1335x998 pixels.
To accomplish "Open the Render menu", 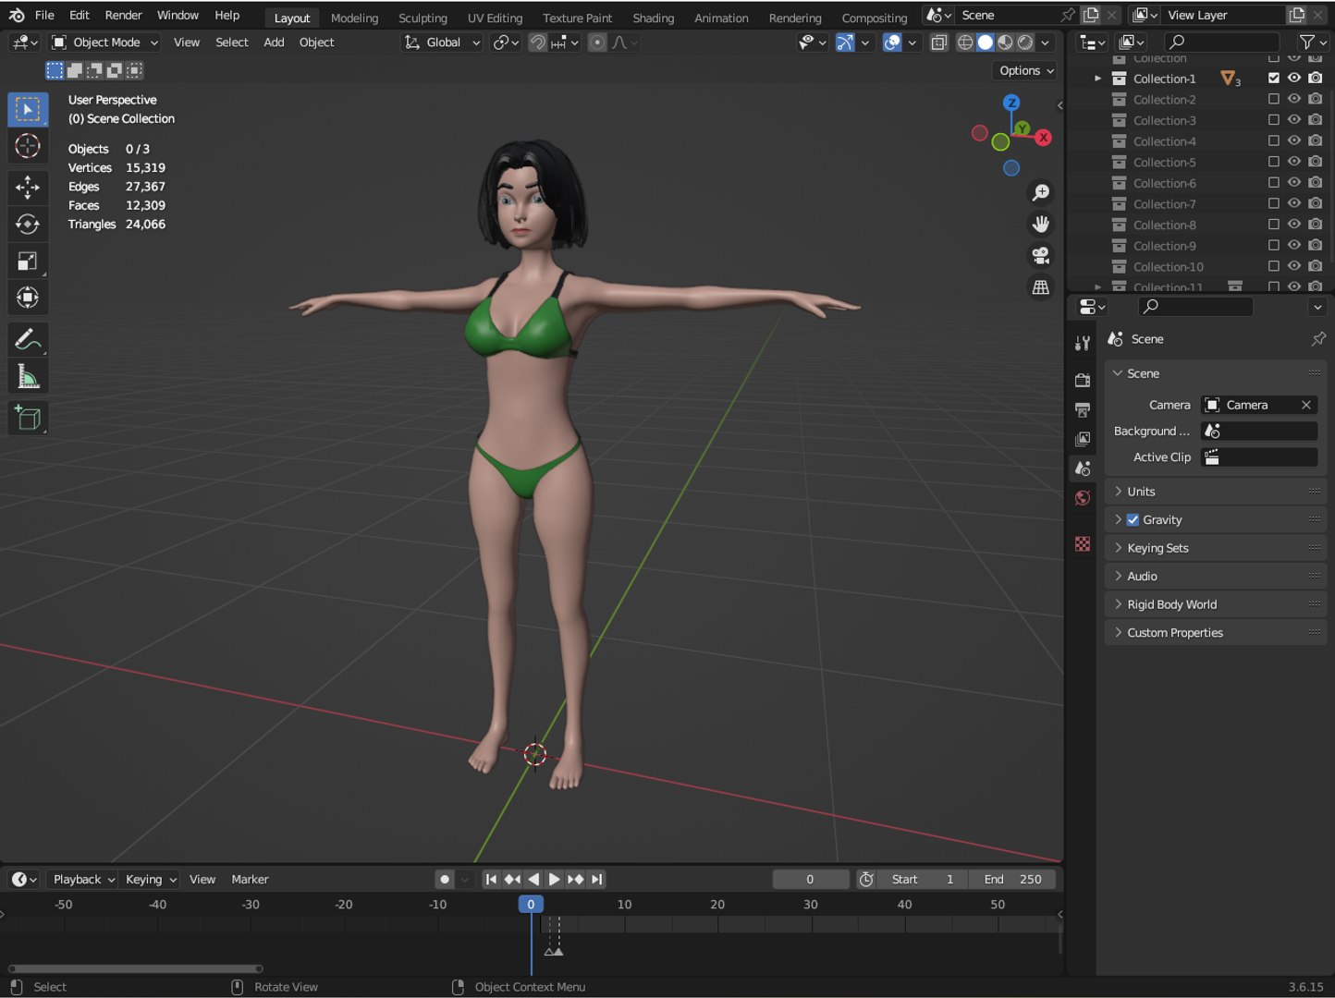I will (x=123, y=15).
